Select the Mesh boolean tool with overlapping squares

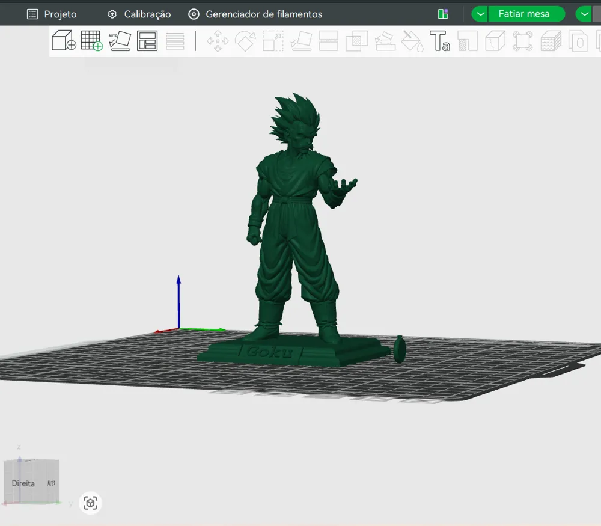[356, 41]
